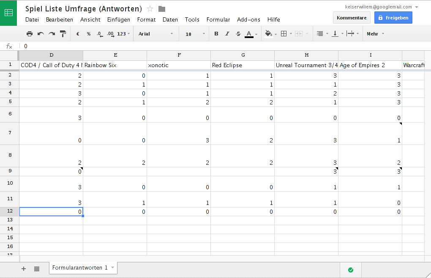Open the font size 10 dropdown

[x=195, y=34]
